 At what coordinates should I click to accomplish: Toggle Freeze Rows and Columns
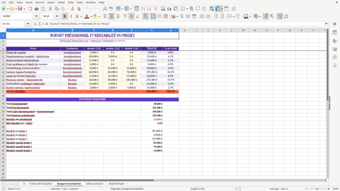pyautogui.click(x=218, y=9)
